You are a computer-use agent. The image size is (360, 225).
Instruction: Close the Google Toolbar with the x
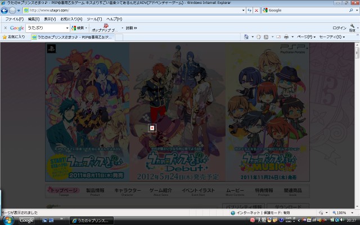click(5, 28)
